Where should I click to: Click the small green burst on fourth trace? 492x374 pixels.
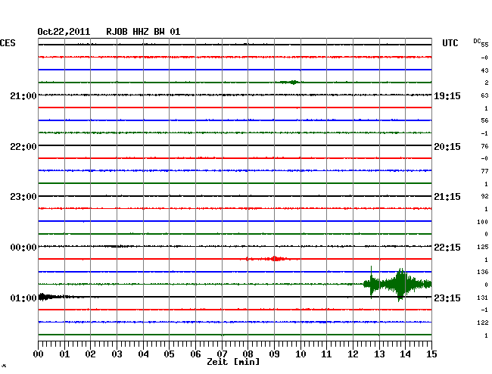coord(290,83)
